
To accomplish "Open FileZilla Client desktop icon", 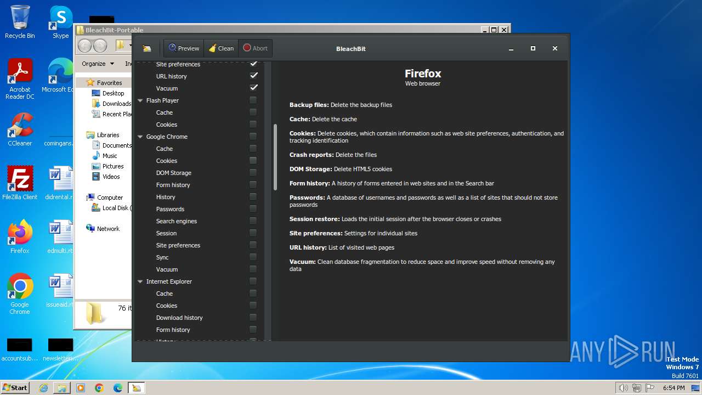I will (x=20, y=183).
